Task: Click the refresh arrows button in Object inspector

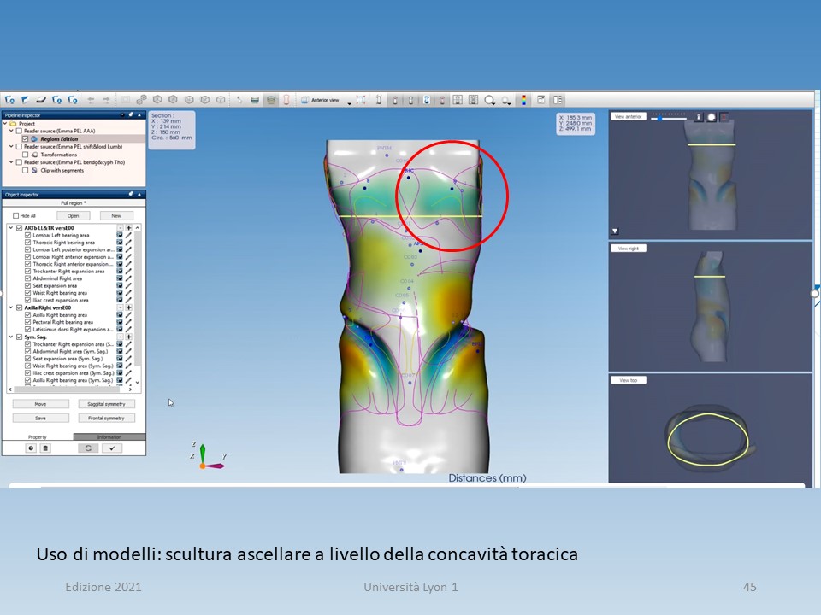Action: 88,448
